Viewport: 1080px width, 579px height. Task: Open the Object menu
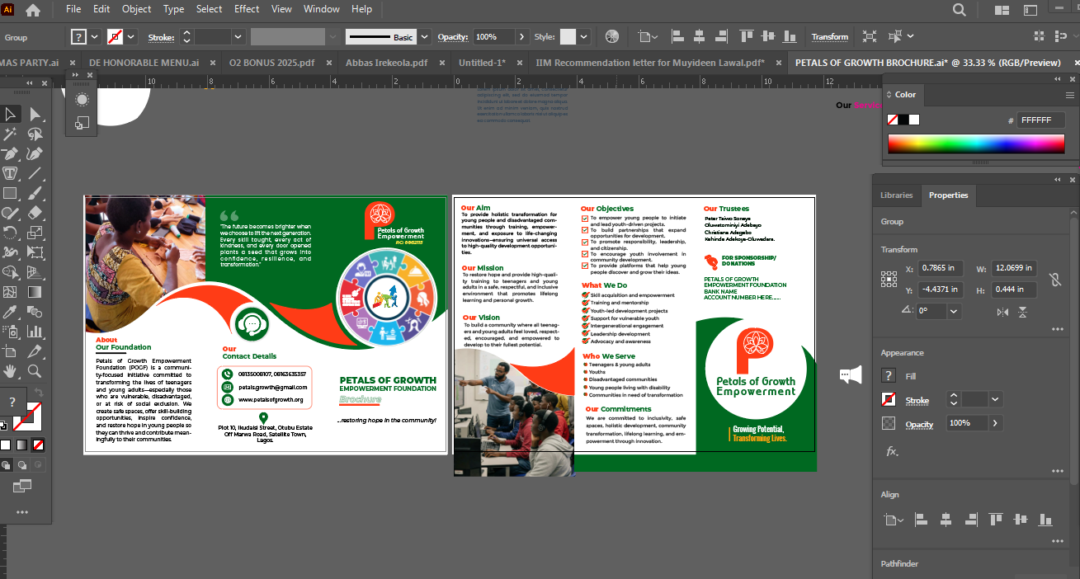point(137,9)
